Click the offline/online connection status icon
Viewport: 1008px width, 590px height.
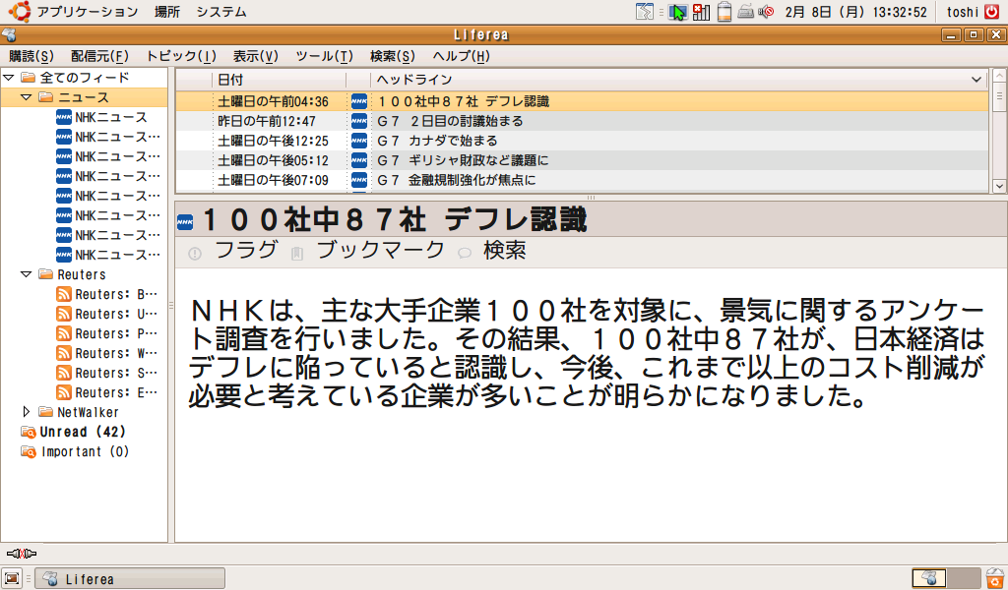(x=22, y=554)
